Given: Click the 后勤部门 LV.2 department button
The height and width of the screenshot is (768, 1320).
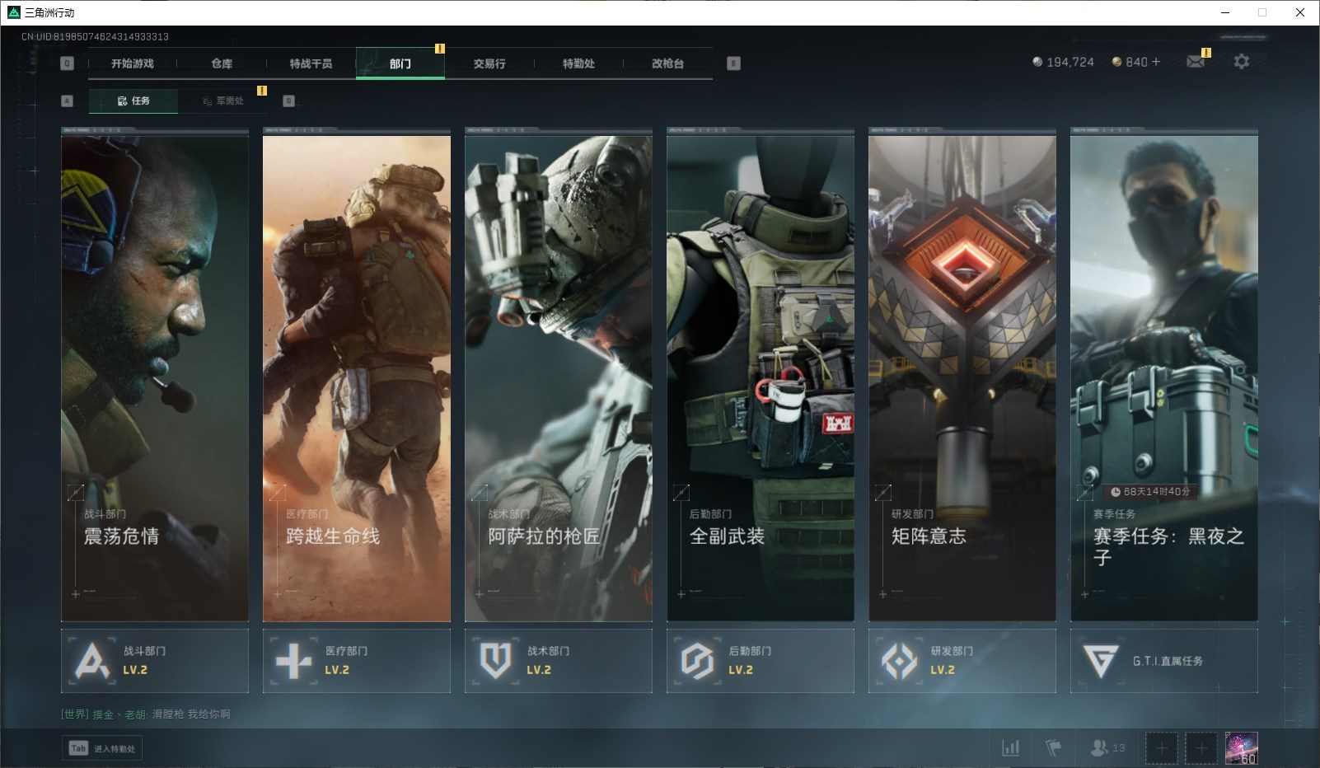Looking at the screenshot, I should click(761, 661).
